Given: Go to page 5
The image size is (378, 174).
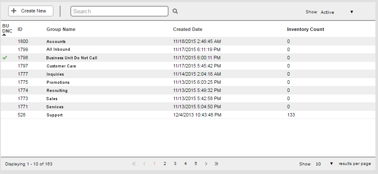Looking at the screenshot, I should [196, 164].
